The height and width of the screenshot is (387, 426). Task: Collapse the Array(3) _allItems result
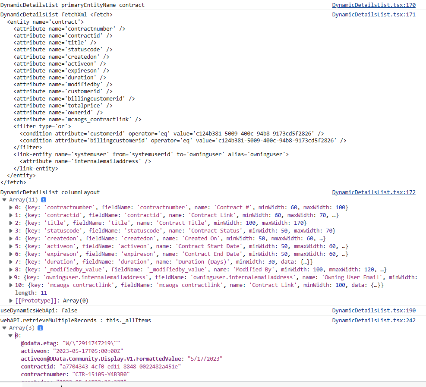coord(4,328)
